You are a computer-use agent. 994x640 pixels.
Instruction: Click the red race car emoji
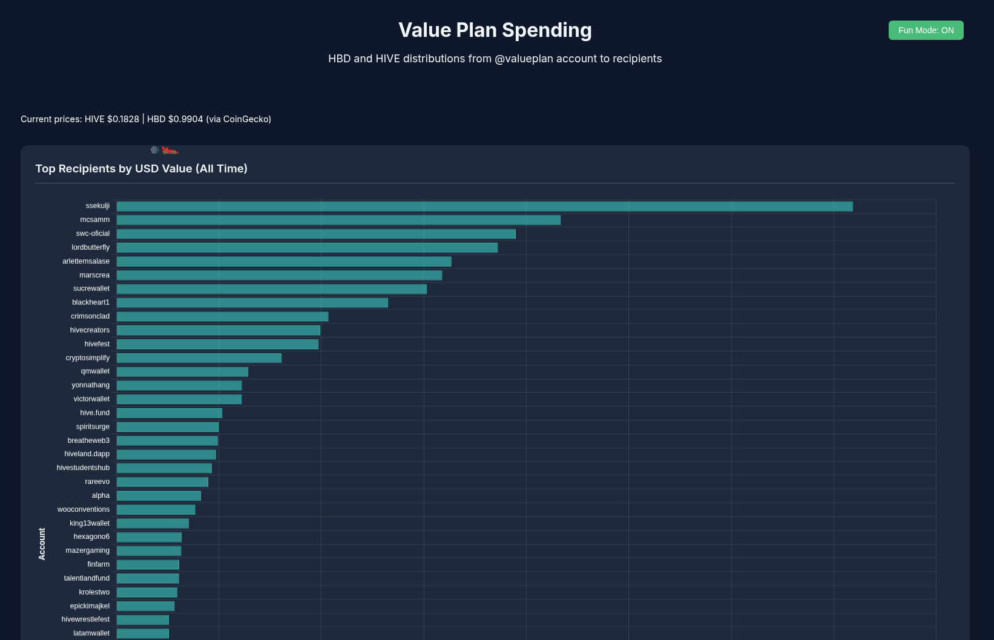170,151
